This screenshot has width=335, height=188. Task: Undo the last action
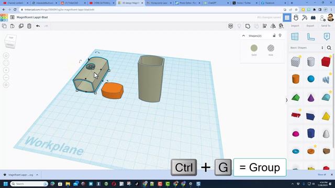[38, 26]
